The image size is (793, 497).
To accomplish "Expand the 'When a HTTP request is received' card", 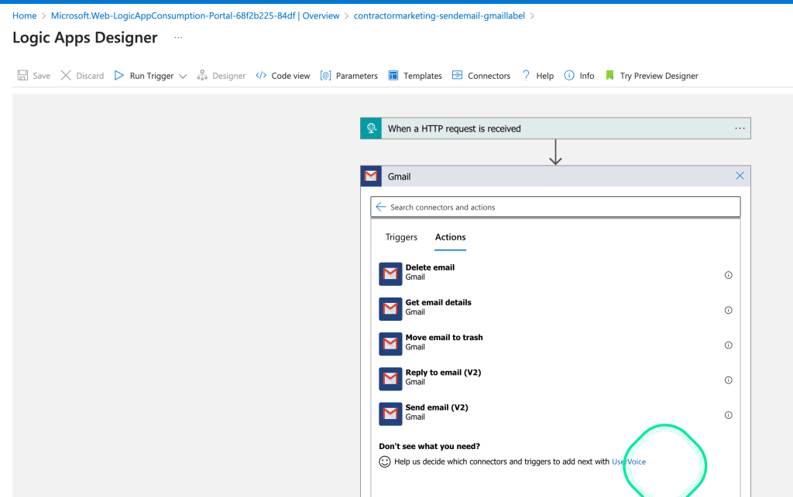I will click(555, 128).
